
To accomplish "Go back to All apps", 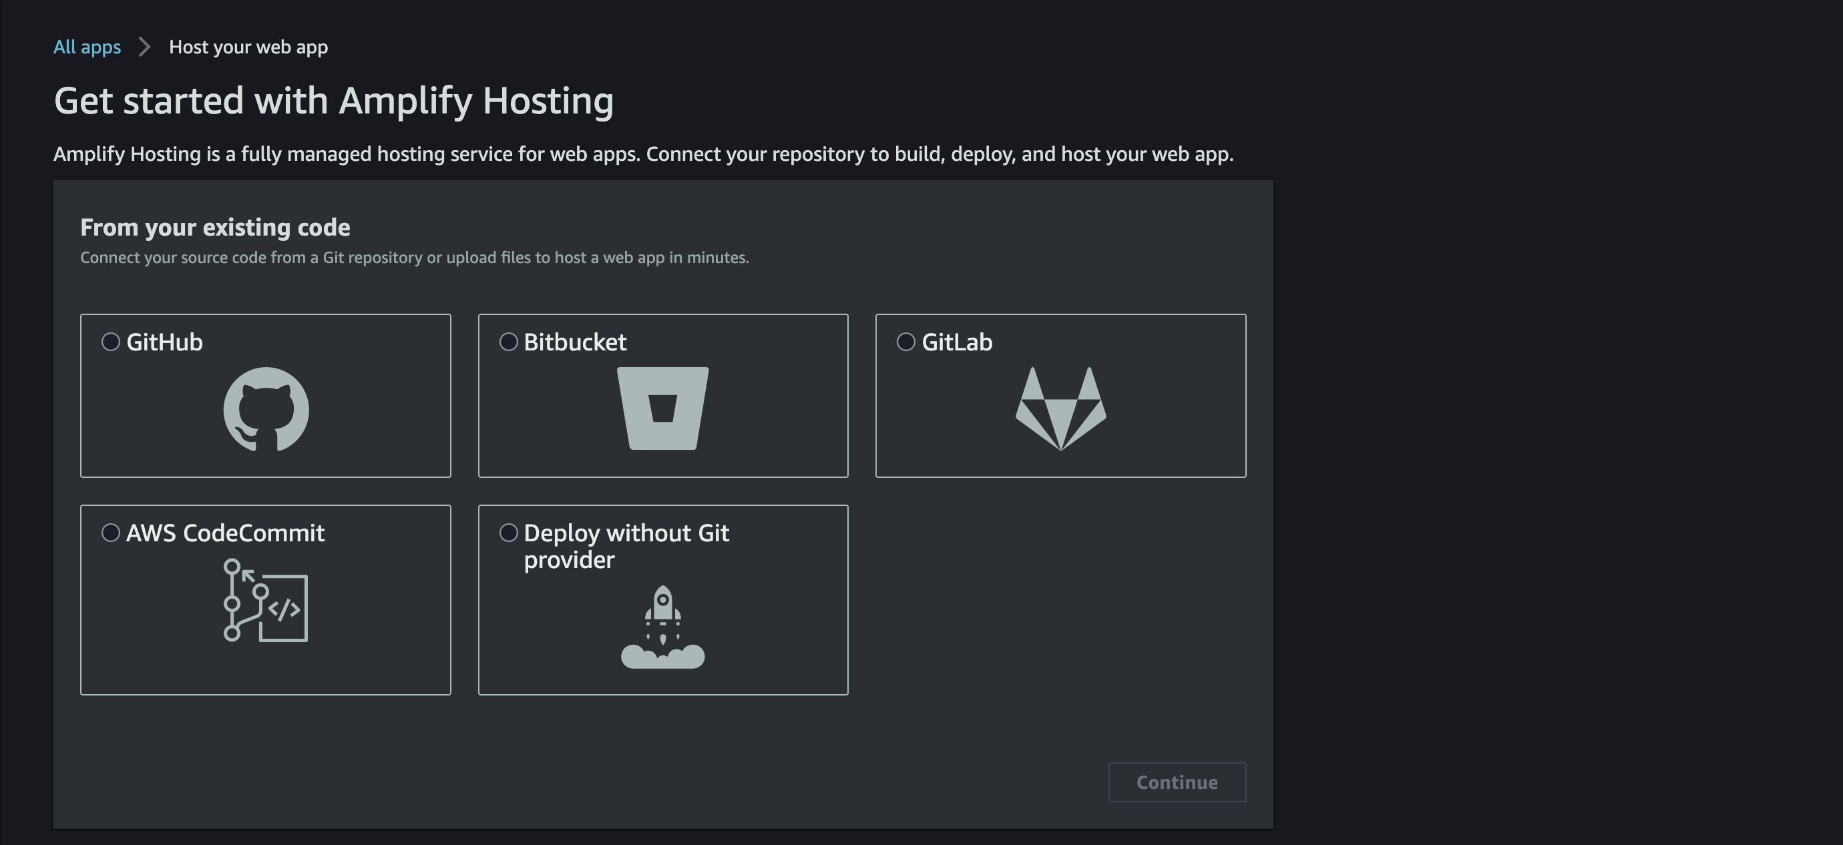I will (x=87, y=47).
